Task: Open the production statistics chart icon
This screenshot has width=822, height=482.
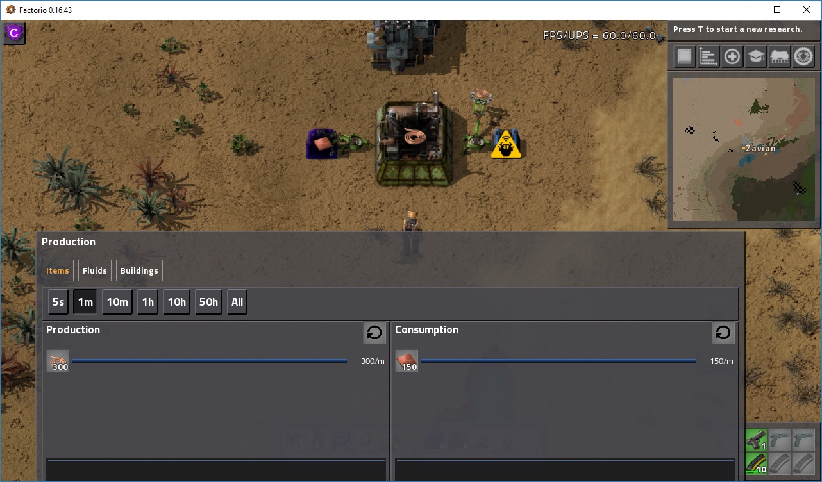Action: [708, 57]
